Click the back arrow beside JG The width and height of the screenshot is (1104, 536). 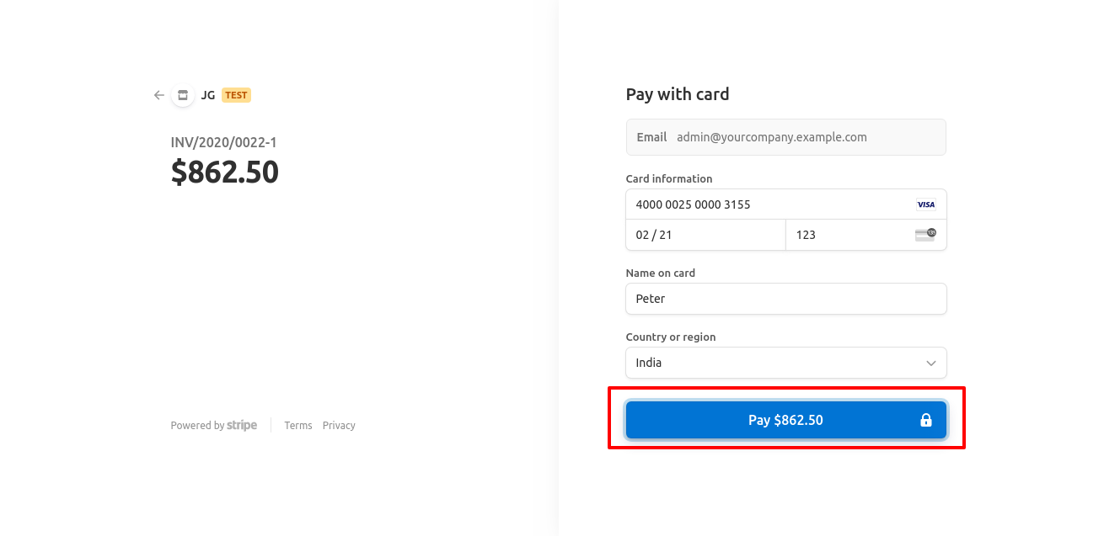click(158, 95)
